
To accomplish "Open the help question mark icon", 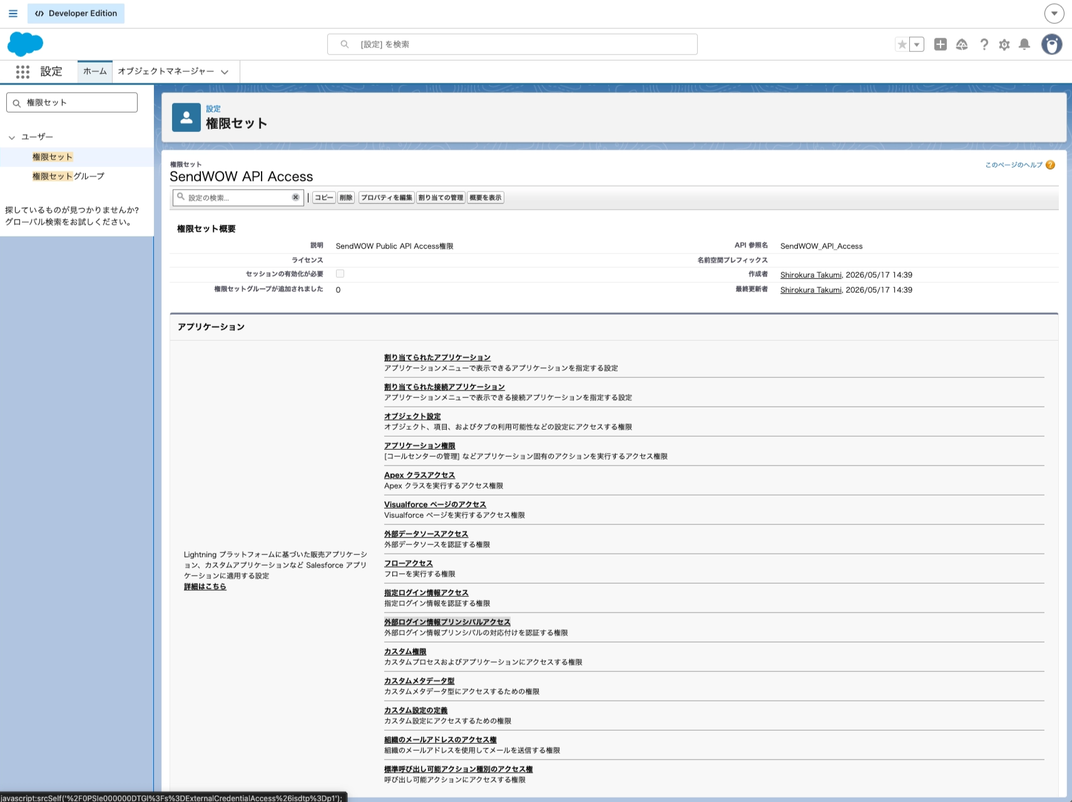I will (x=984, y=44).
